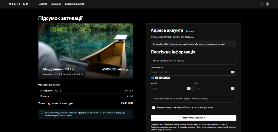Click the CVC card icon
The height and width of the screenshot is (132, 278).
[232, 88]
